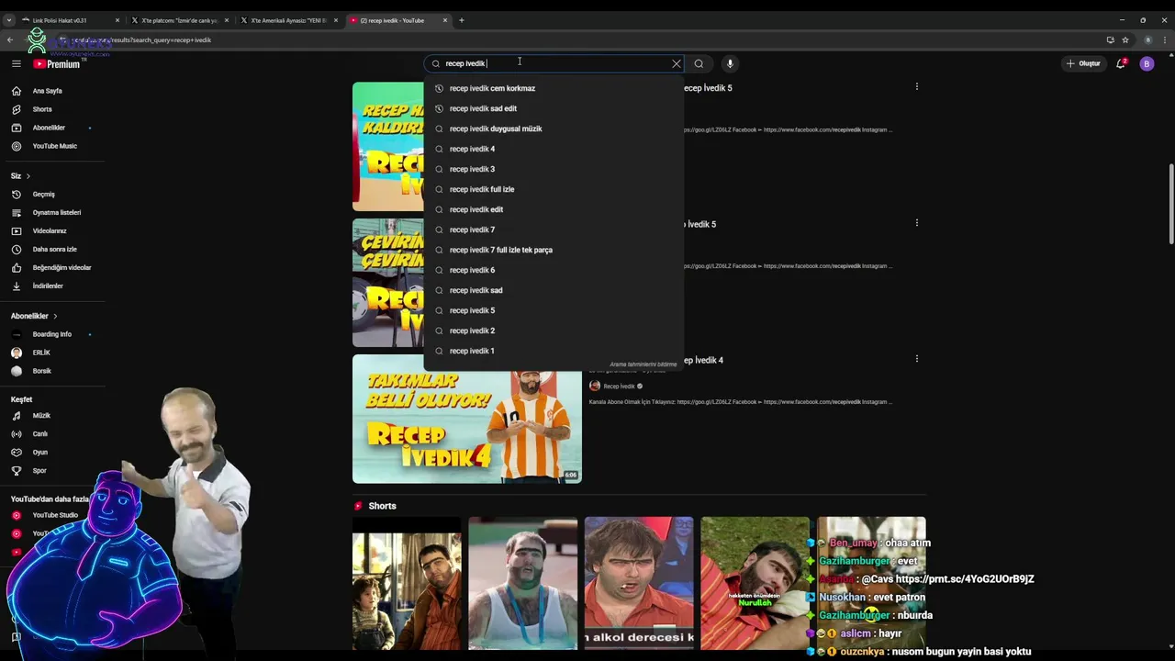
Task: Open the tab search dropdown arrow
Action: pyautogui.click(x=9, y=20)
